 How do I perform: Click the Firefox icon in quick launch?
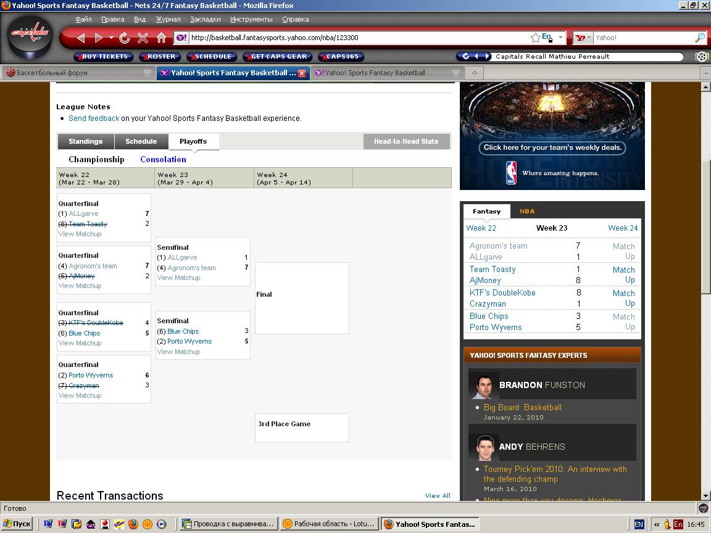click(133, 524)
